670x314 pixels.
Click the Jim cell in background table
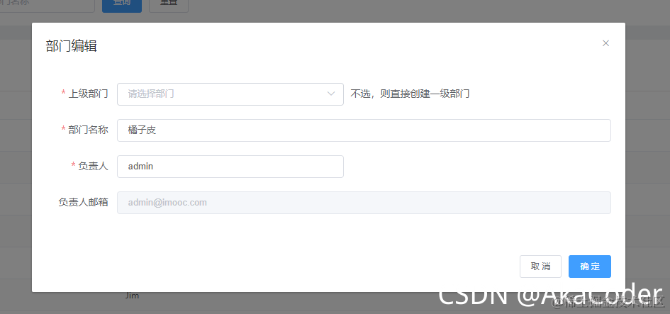click(132, 296)
